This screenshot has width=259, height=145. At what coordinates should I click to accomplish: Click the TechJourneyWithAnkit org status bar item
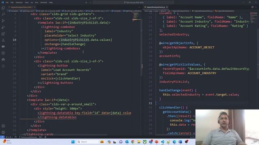pyautogui.click(x=28, y=137)
